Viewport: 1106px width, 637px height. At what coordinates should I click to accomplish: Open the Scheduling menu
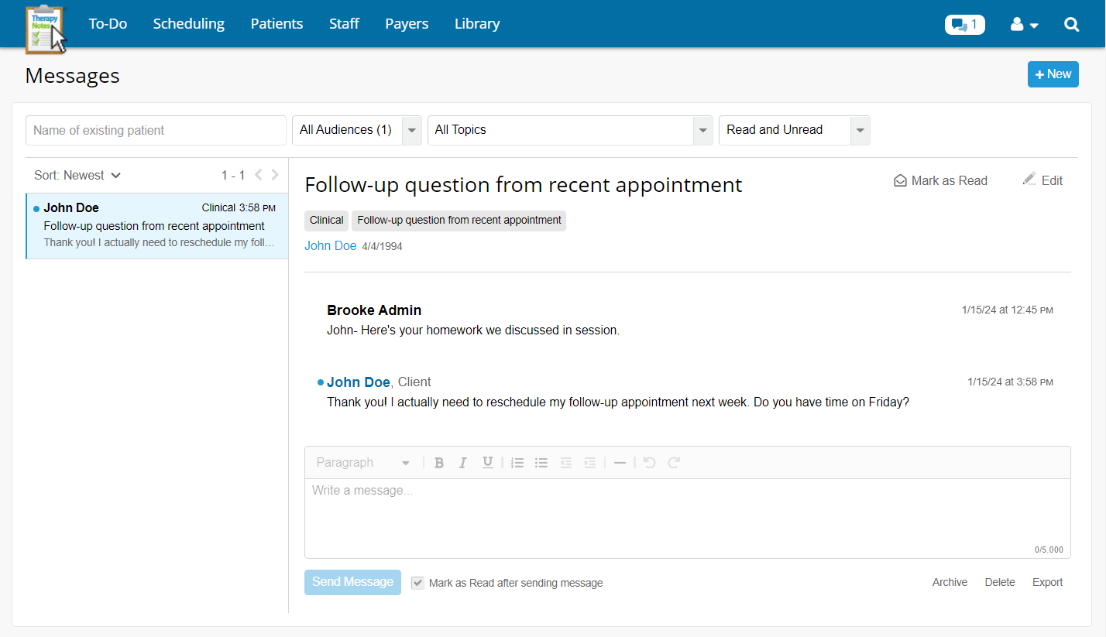[x=189, y=24]
